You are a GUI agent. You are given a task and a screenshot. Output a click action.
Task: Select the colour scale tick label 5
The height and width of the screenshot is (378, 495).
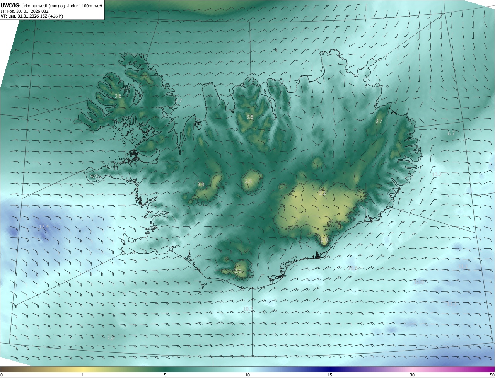click(x=165, y=375)
